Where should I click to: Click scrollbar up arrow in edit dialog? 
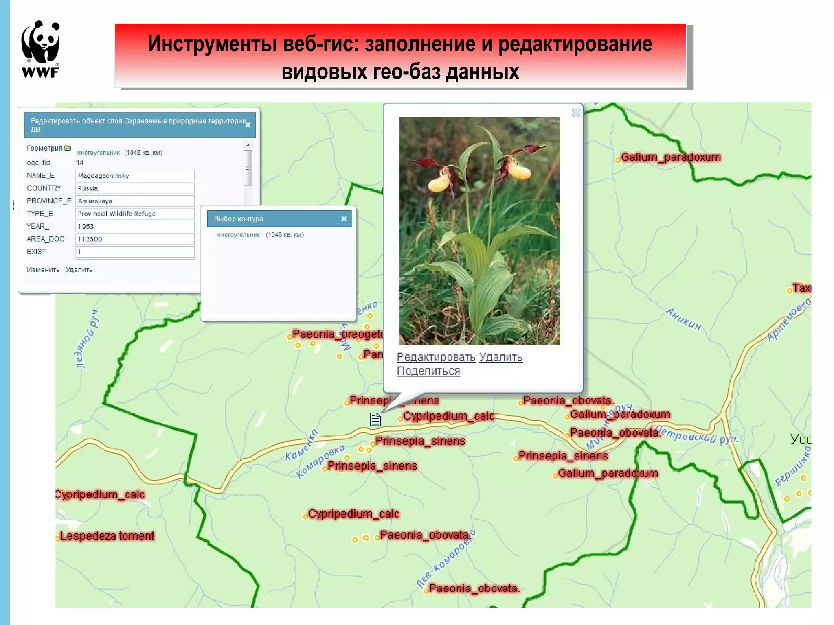tap(248, 145)
